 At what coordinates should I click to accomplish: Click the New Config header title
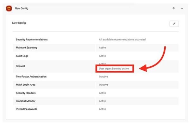pos(22,8)
